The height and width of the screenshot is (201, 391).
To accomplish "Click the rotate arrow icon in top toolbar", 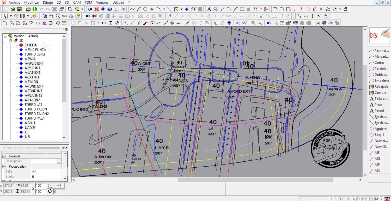I will pyautogui.click(x=345, y=9).
